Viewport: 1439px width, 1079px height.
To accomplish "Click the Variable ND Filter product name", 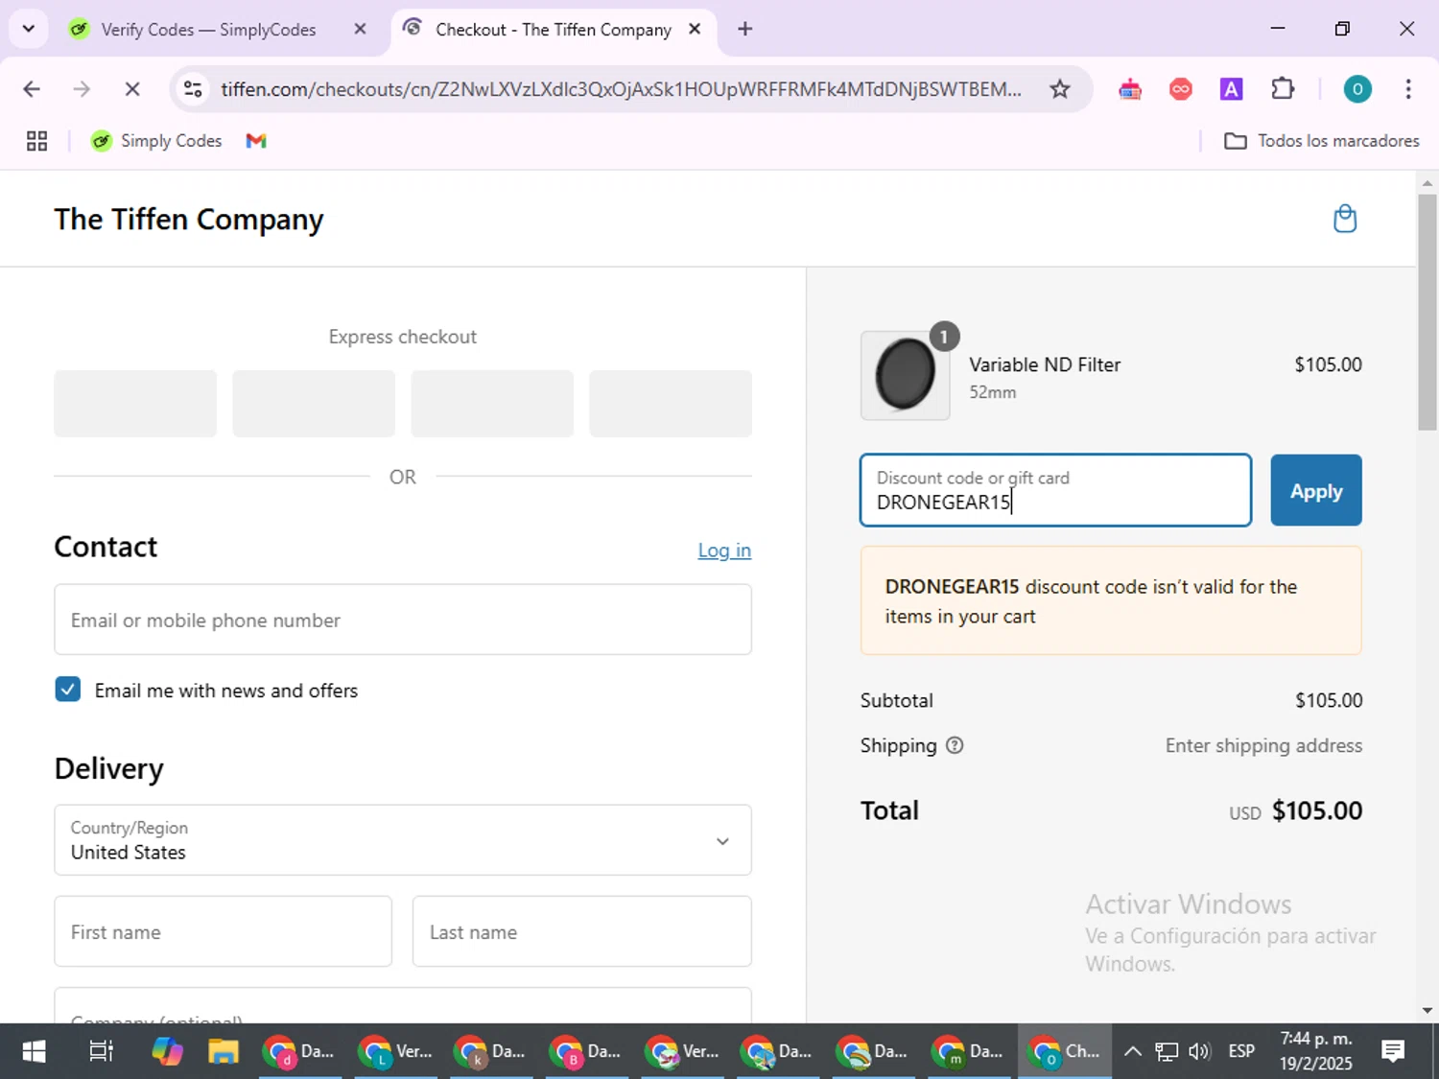I will coord(1045,364).
